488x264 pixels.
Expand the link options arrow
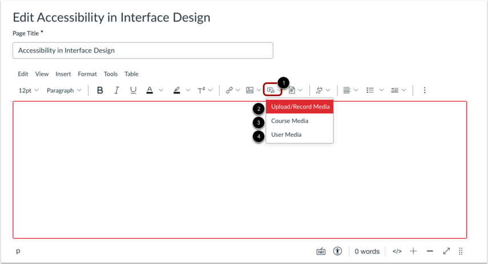click(x=238, y=90)
